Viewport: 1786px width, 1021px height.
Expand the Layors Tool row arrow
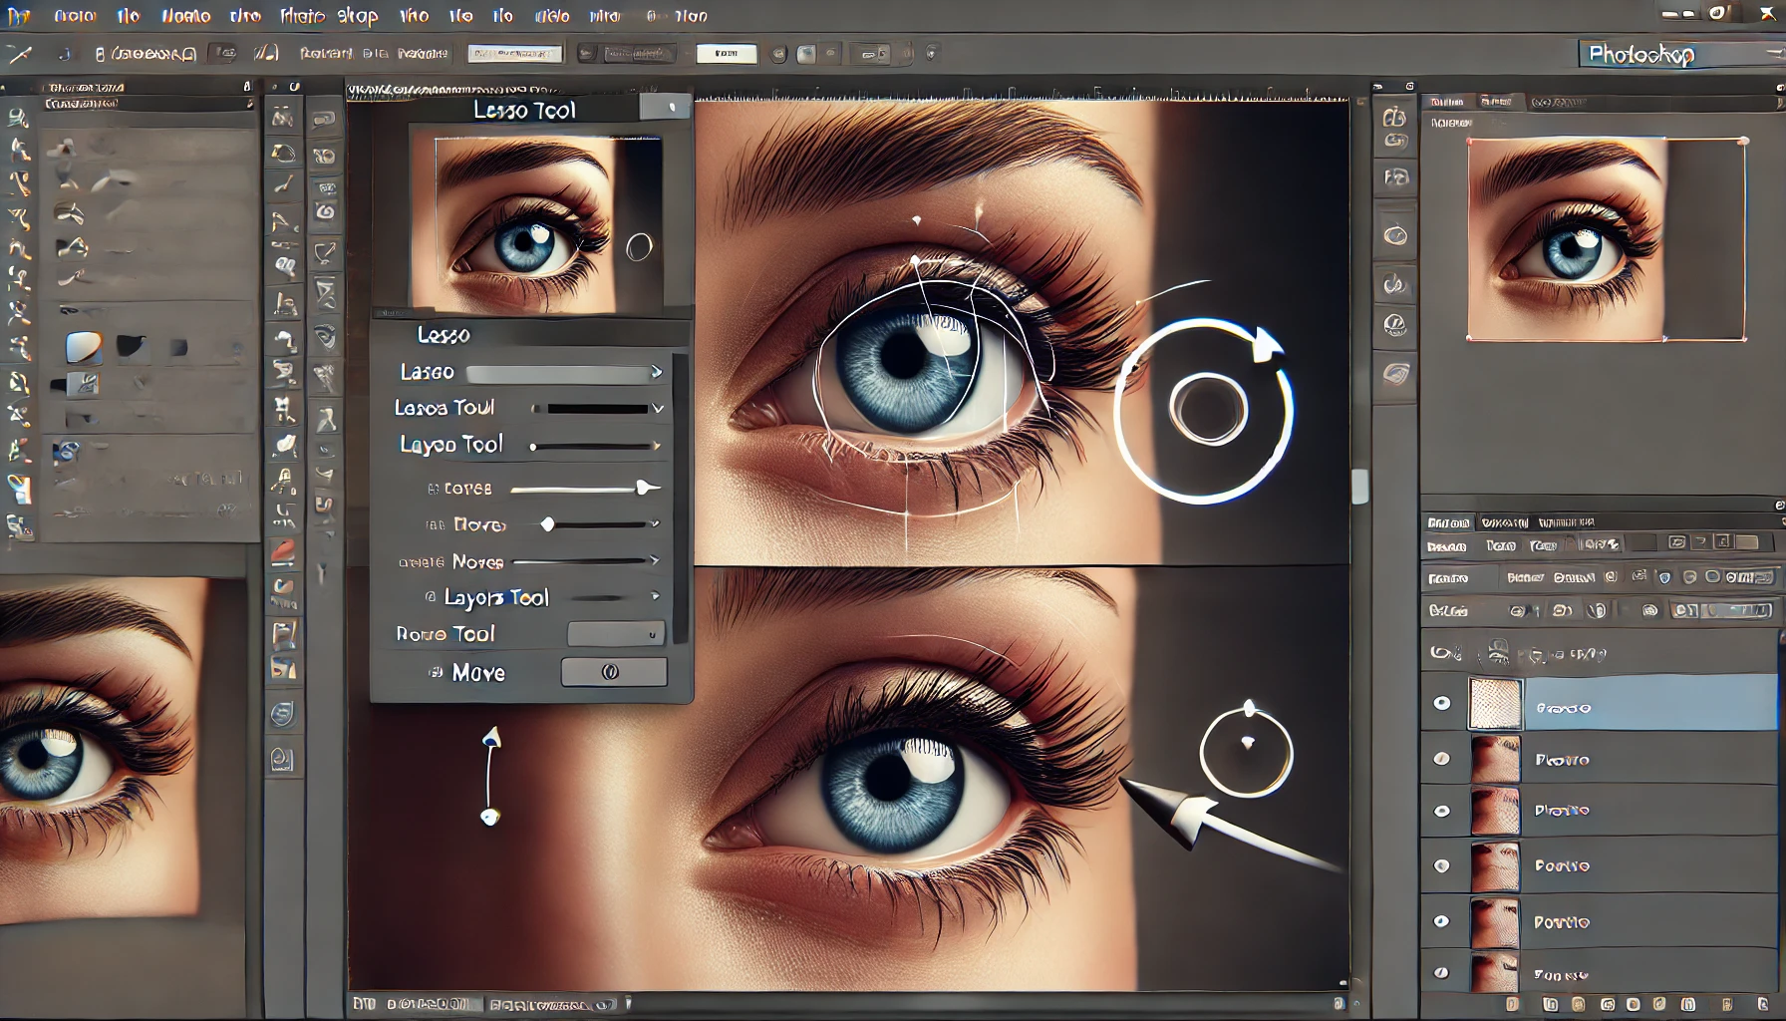click(x=655, y=596)
